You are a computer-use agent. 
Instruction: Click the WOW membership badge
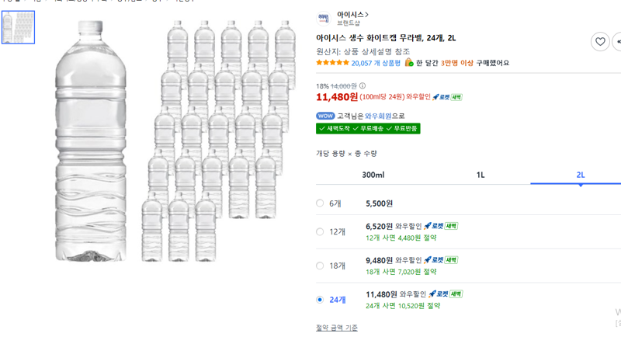325,116
